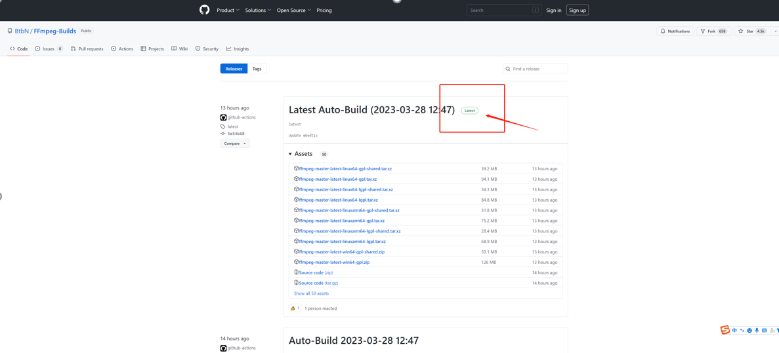Viewport: 779px width, 353px height.
Task: Download ffmpeg-master-latest-linux64-lgpl-shared.tar.xz
Action: click(345, 189)
